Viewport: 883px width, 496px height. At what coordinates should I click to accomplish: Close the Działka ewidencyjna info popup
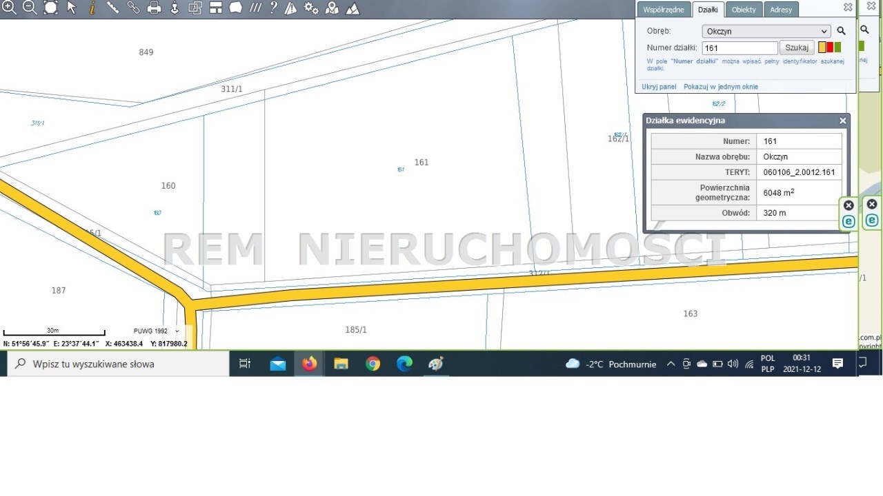click(x=842, y=121)
